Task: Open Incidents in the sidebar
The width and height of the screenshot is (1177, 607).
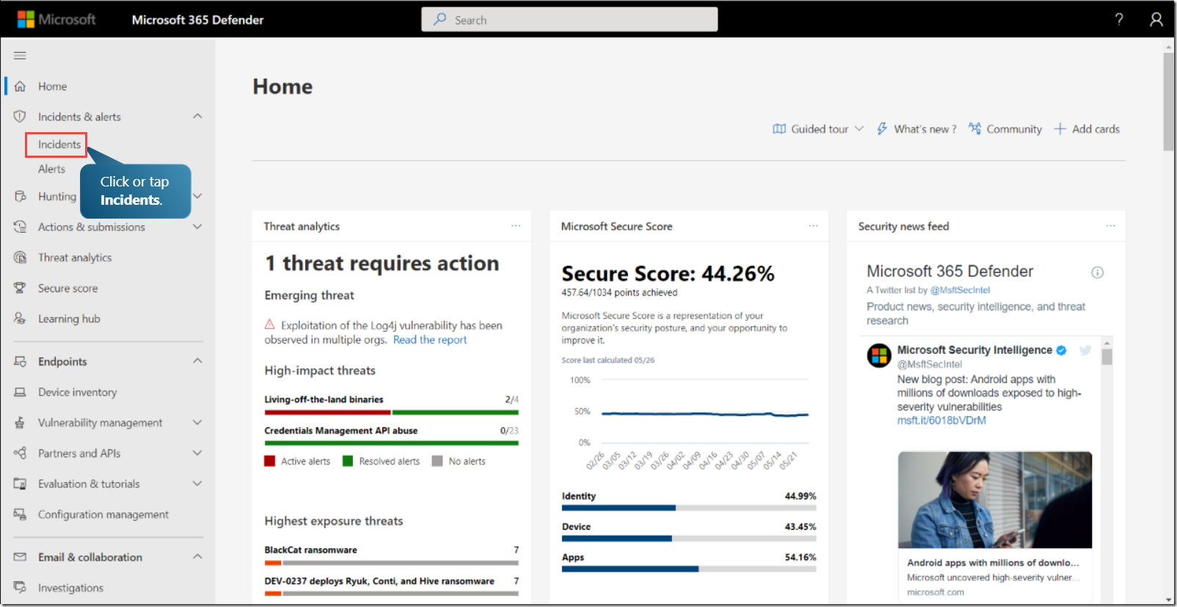Action: pos(59,145)
